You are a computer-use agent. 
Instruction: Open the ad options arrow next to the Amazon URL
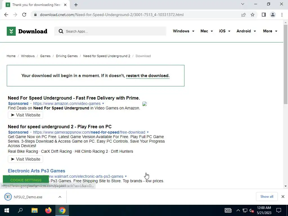click(103, 103)
